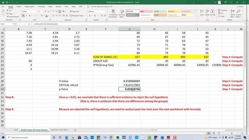This screenshot has height=140, width=249.
Task: Open Find & Select magnifier menu
Action: [x=238, y=13]
